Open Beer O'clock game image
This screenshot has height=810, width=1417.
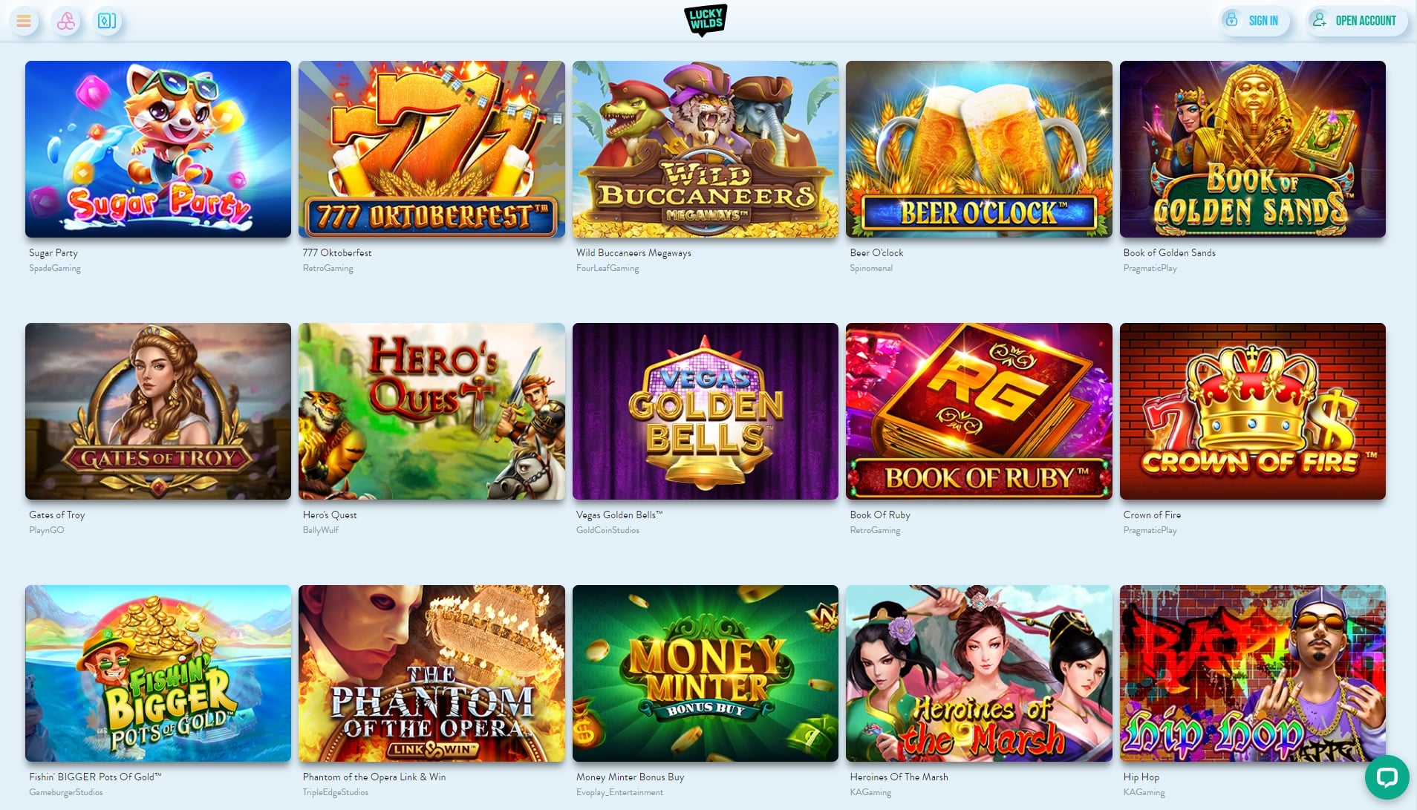click(979, 149)
